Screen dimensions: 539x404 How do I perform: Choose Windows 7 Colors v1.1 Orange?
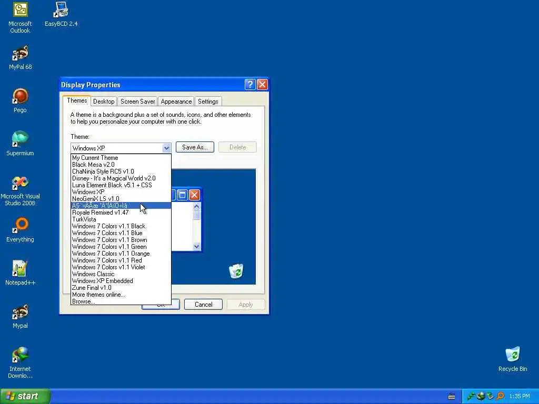click(x=121, y=254)
